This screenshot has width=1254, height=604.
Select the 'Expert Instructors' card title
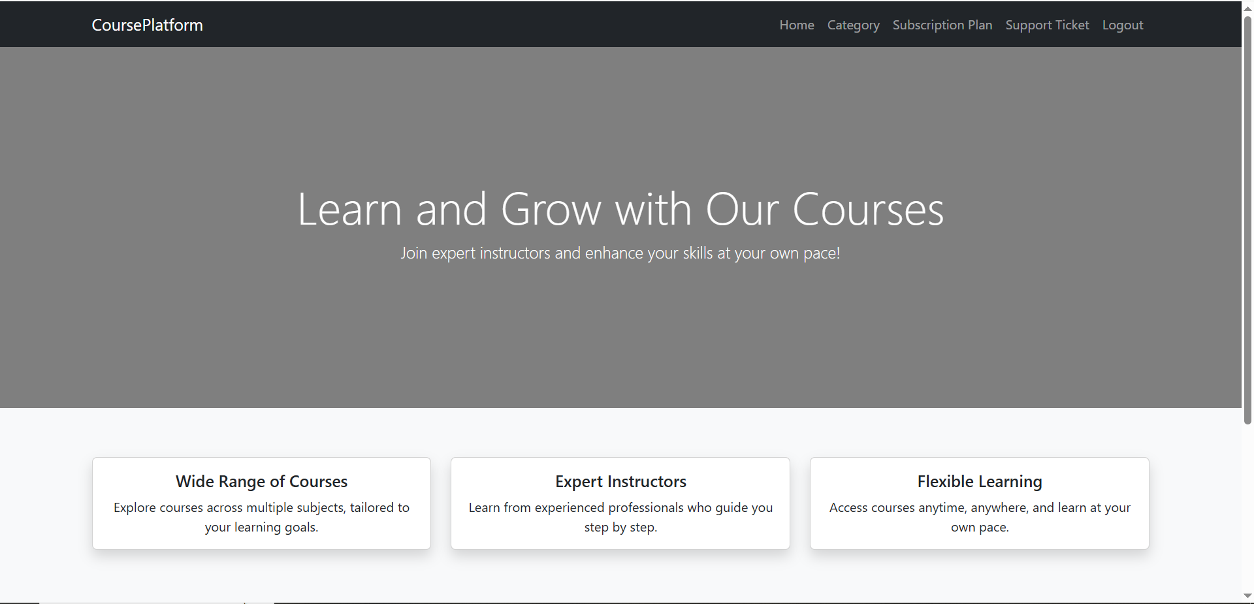620,481
